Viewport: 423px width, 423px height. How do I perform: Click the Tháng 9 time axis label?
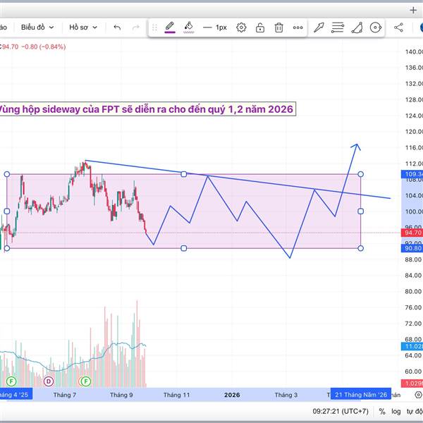click(x=121, y=395)
